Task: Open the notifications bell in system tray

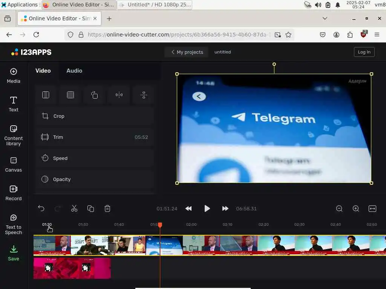Action: click(338, 5)
